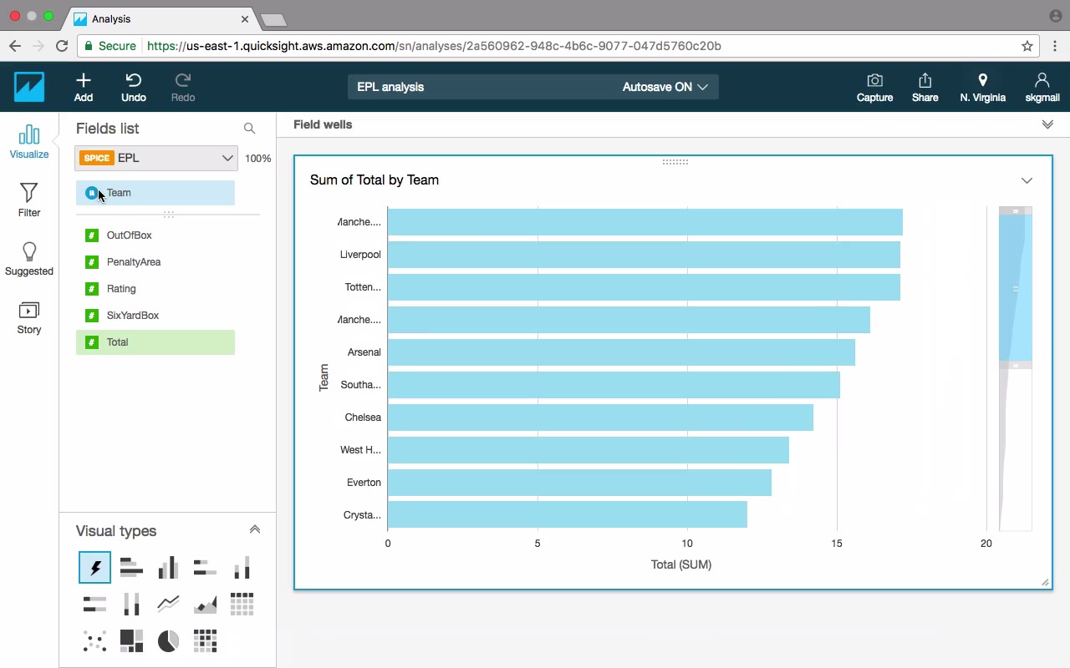Bookmark this page with the star icon
The height and width of the screenshot is (668, 1070).
pyautogui.click(x=1027, y=46)
